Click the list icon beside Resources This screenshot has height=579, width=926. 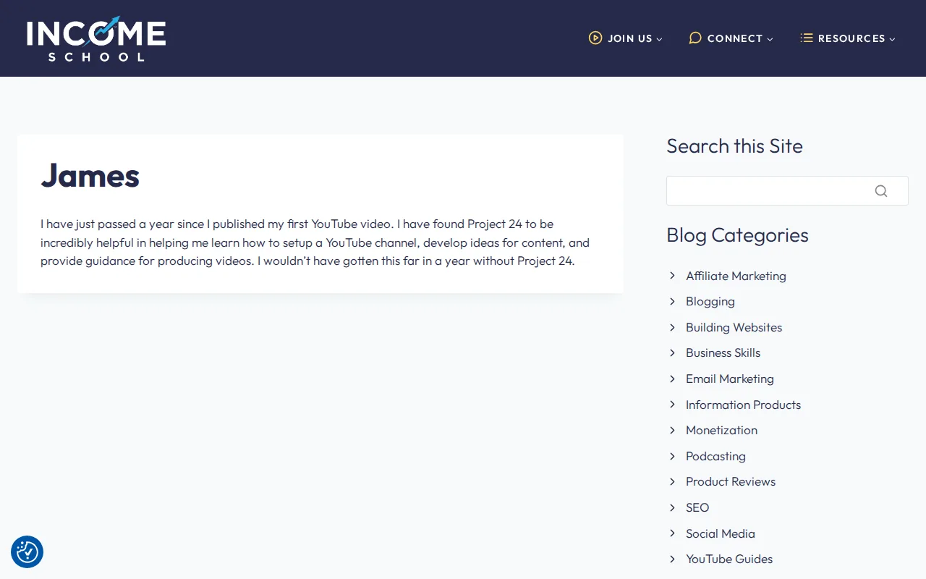[x=806, y=38]
